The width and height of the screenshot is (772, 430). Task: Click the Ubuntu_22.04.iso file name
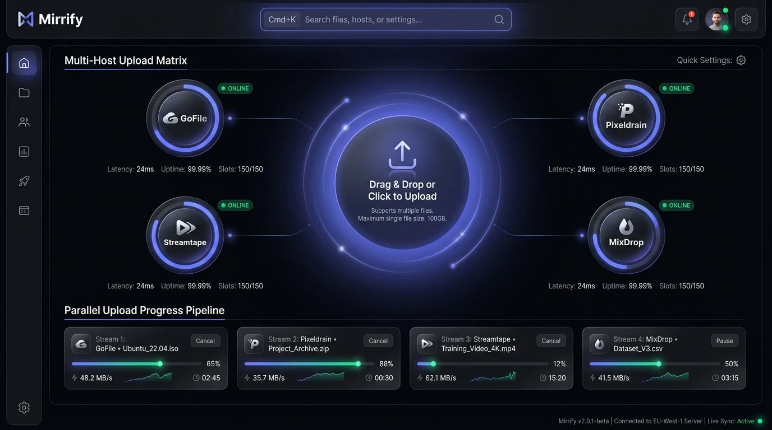[x=150, y=349]
